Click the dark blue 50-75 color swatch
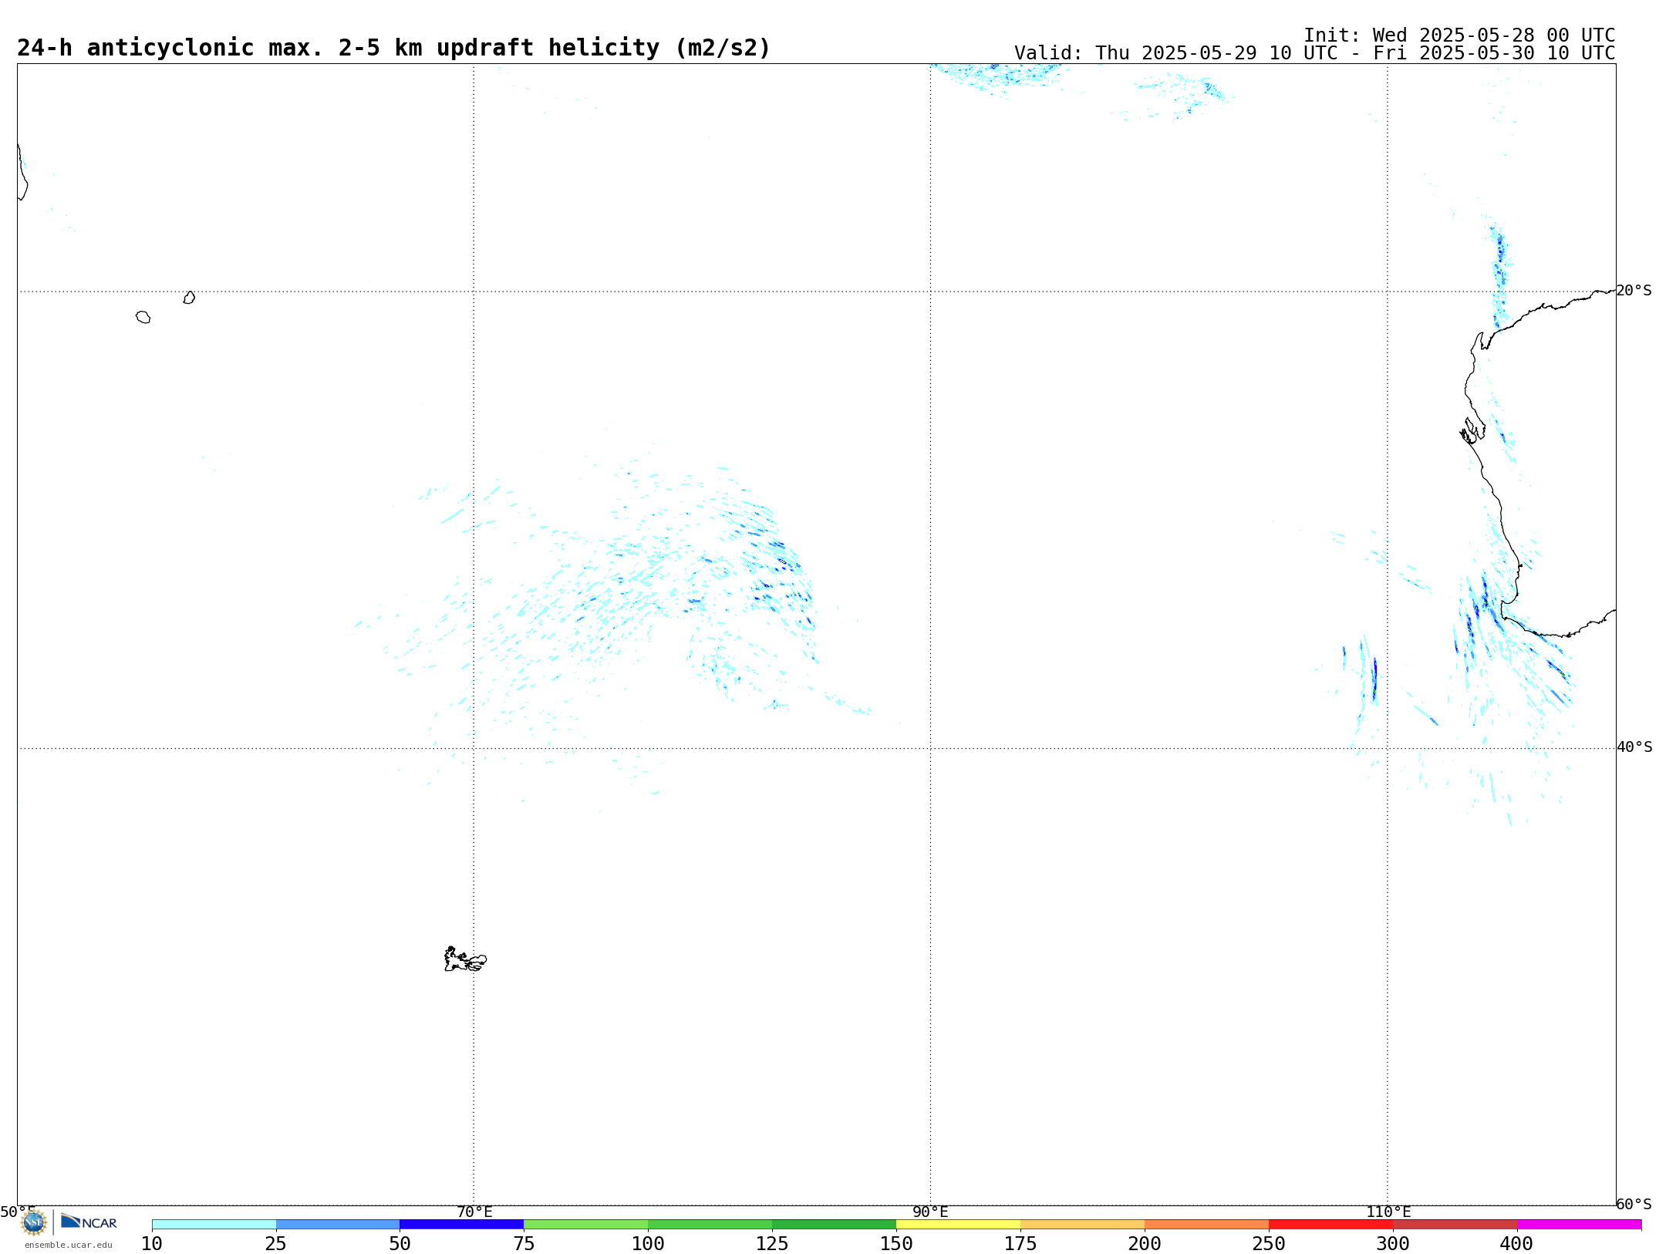The height and width of the screenshot is (1254, 1666). [x=462, y=1225]
